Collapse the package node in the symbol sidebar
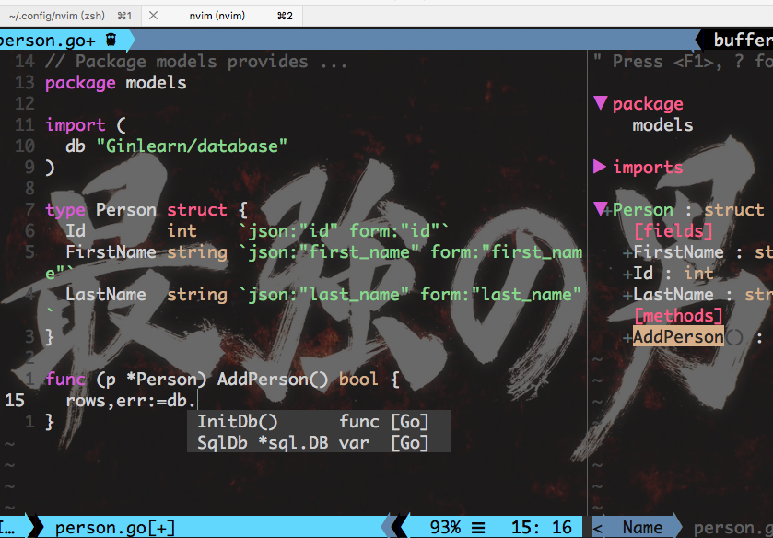This screenshot has height=538, width=773. [x=602, y=103]
